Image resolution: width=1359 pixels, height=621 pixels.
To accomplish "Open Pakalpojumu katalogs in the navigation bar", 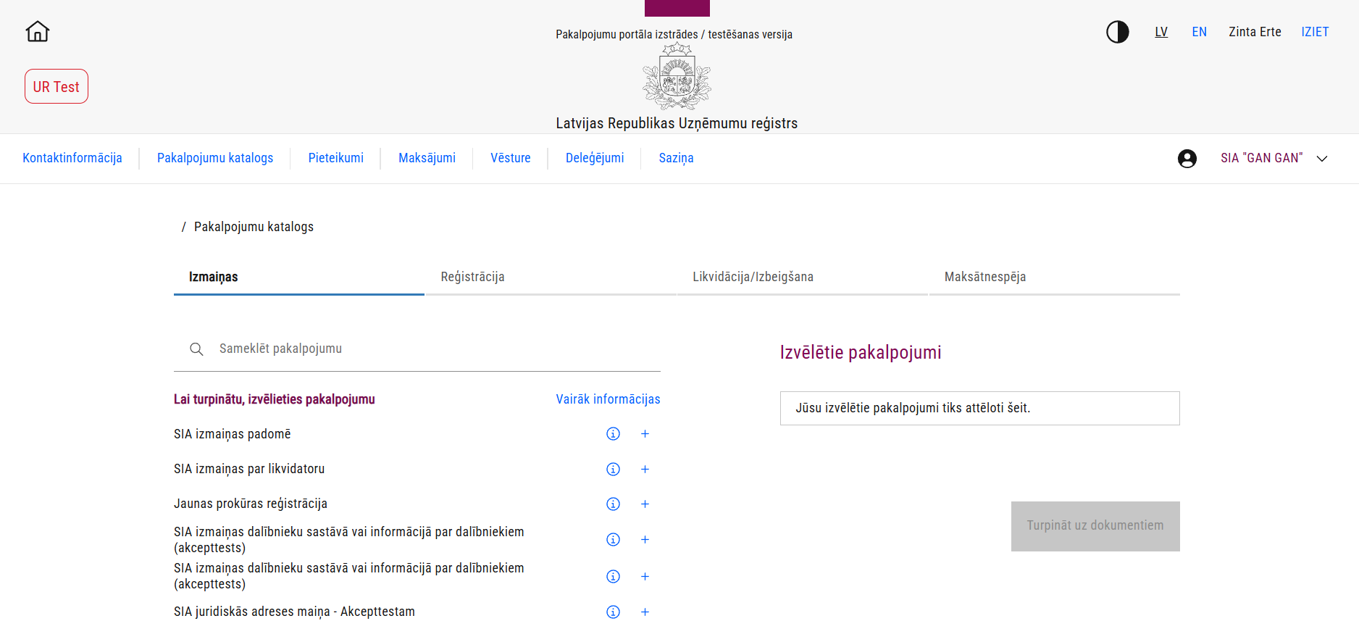I will point(215,158).
